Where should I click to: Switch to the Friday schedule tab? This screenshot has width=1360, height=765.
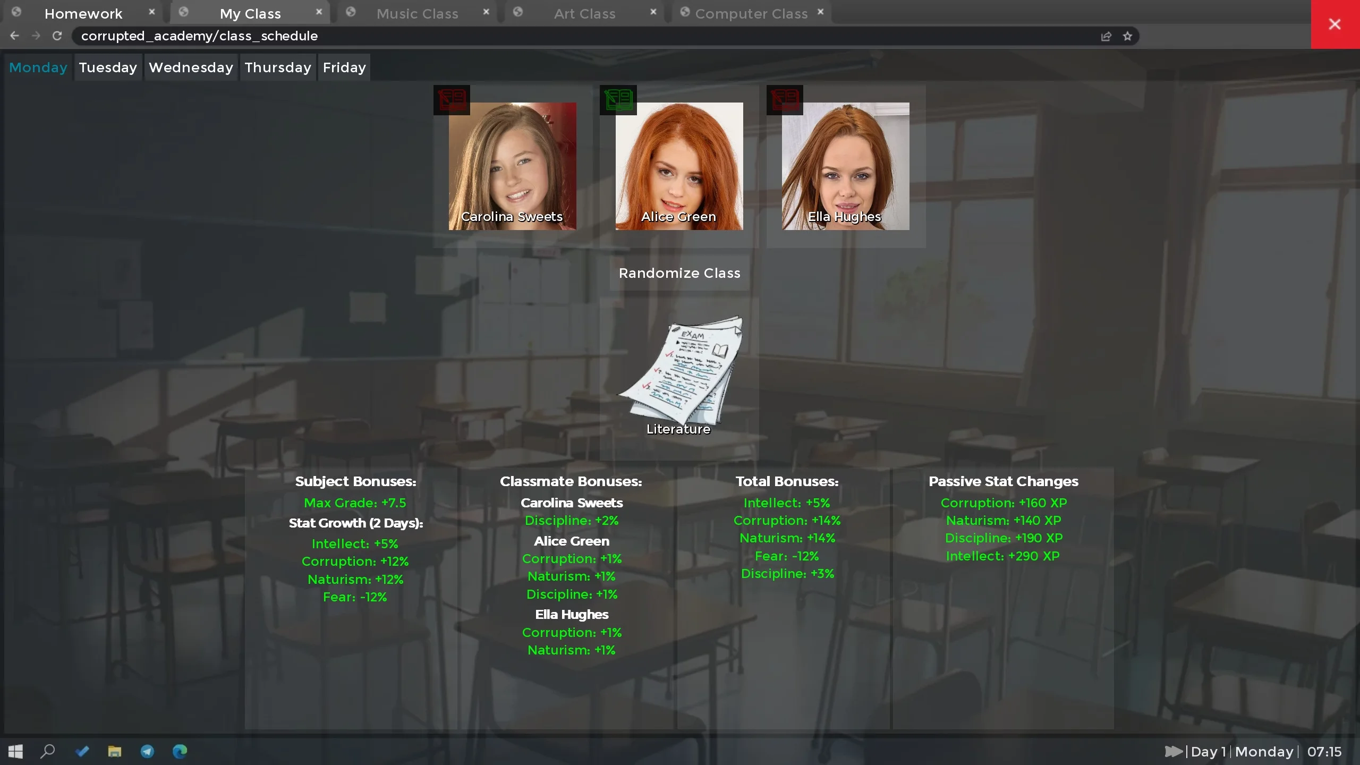point(344,67)
